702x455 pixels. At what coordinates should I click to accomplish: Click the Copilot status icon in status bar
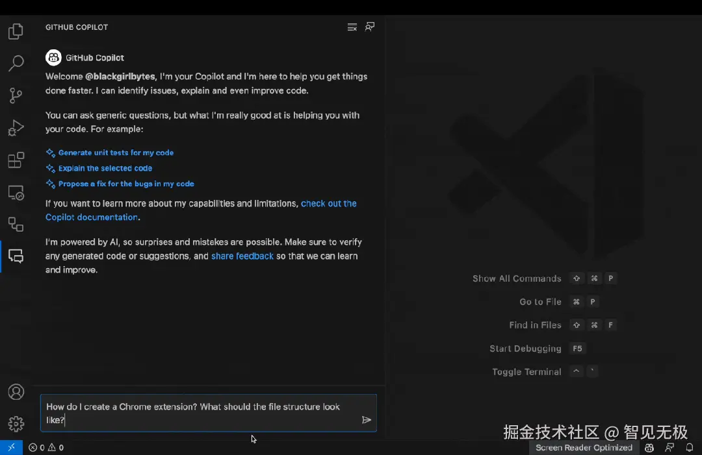click(649, 447)
